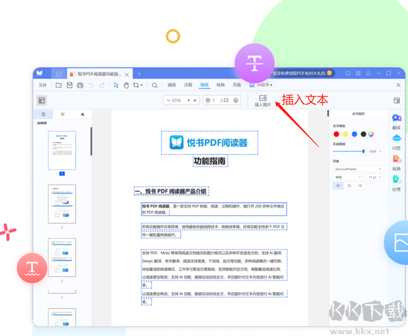Image resolution: width=408 pixels, height=336 pixels.
Task: Open the Convert (转换) PDF sidebar tool
Action: point(396,163)
